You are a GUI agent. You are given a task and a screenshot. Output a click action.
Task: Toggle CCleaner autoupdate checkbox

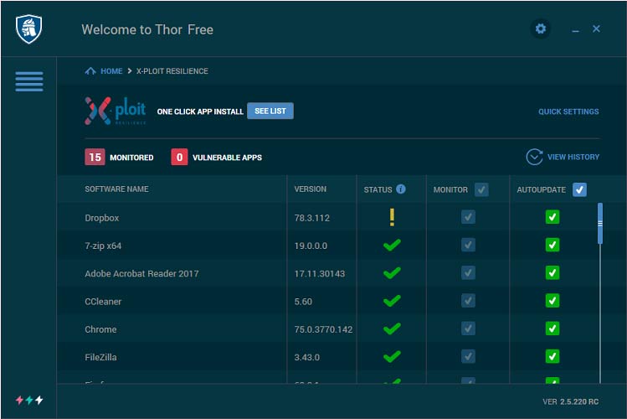click(552, 301)
